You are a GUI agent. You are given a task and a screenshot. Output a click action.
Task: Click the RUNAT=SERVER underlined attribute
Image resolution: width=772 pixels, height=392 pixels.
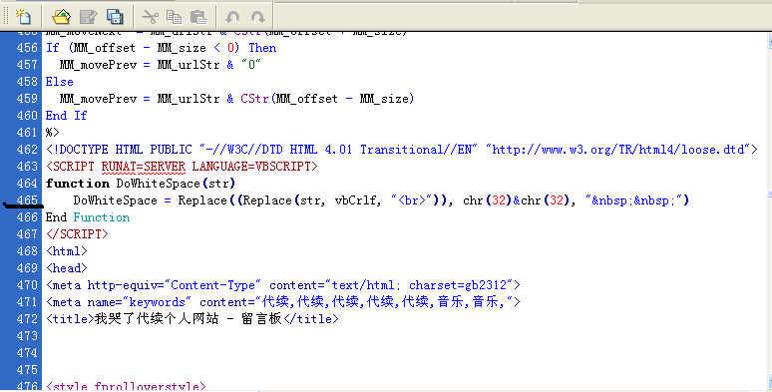coord(144,167)
